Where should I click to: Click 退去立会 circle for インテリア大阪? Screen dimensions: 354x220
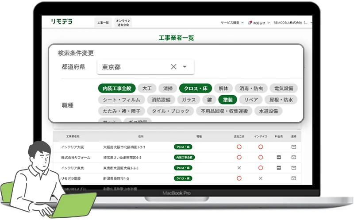point(239,147)
